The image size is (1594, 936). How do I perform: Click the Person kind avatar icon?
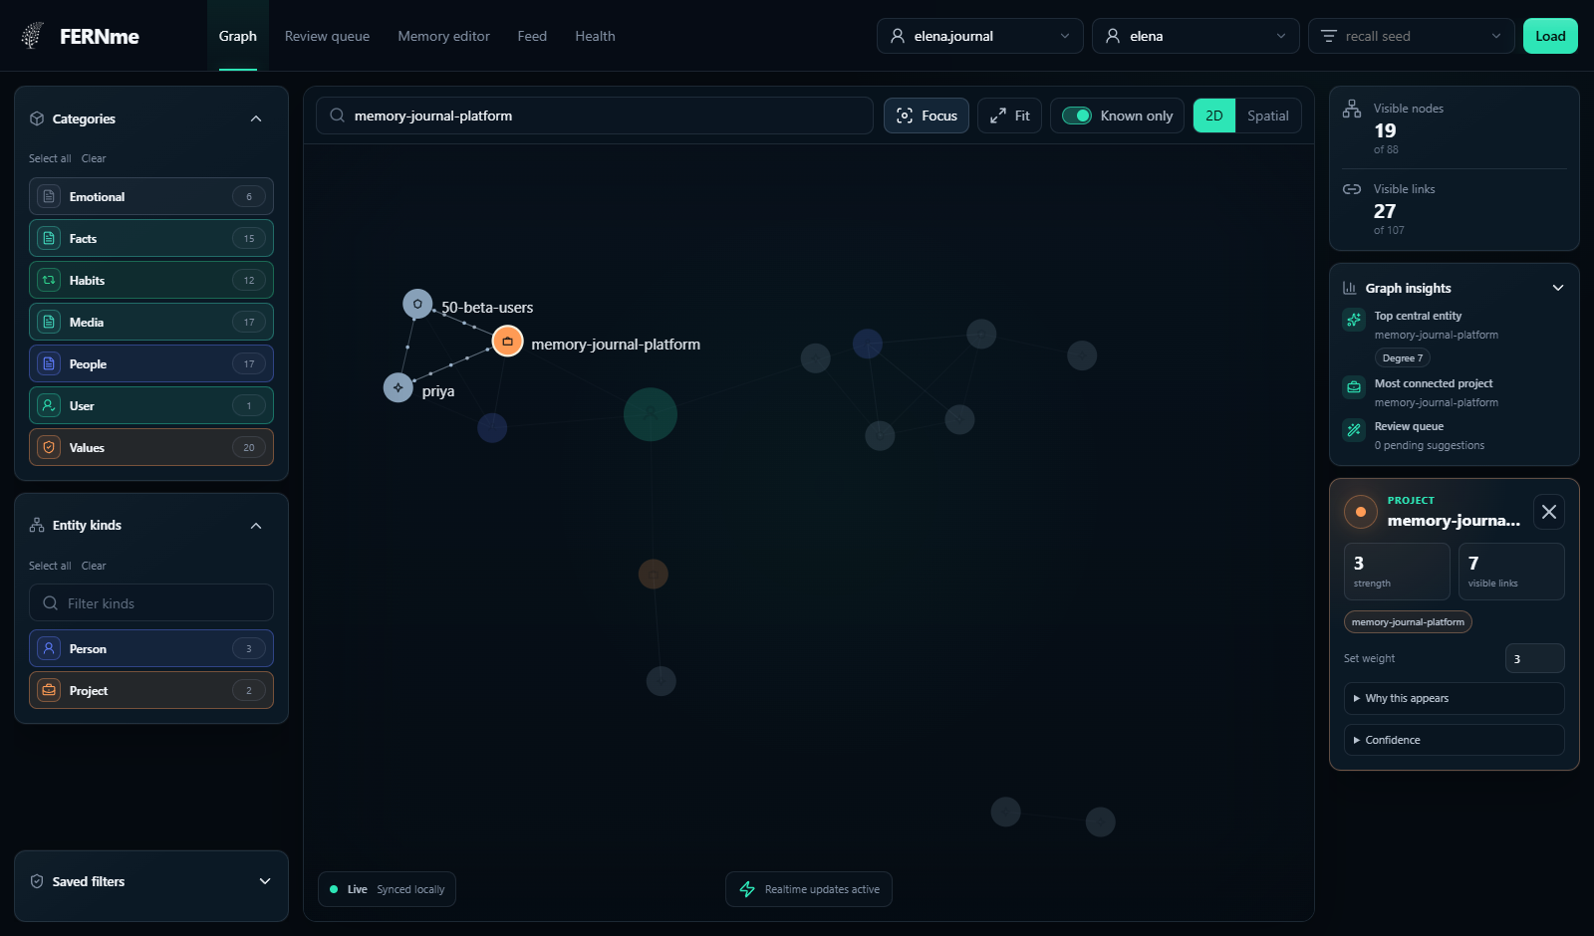pyautogui.click(x=49, y=648)
